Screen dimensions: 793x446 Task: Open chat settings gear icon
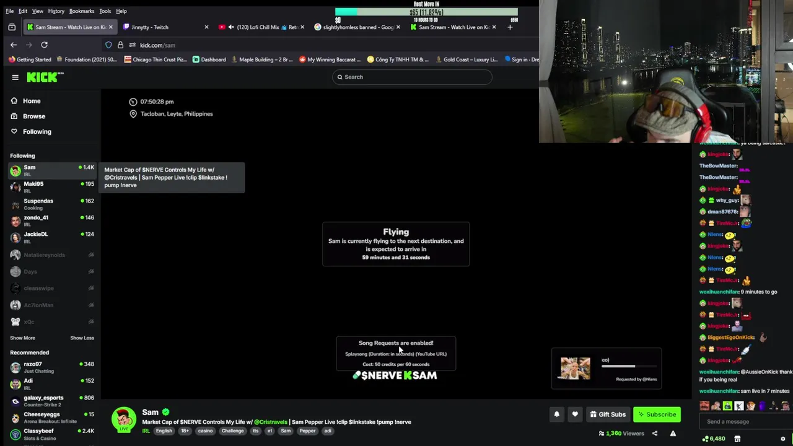pos(782,439)
